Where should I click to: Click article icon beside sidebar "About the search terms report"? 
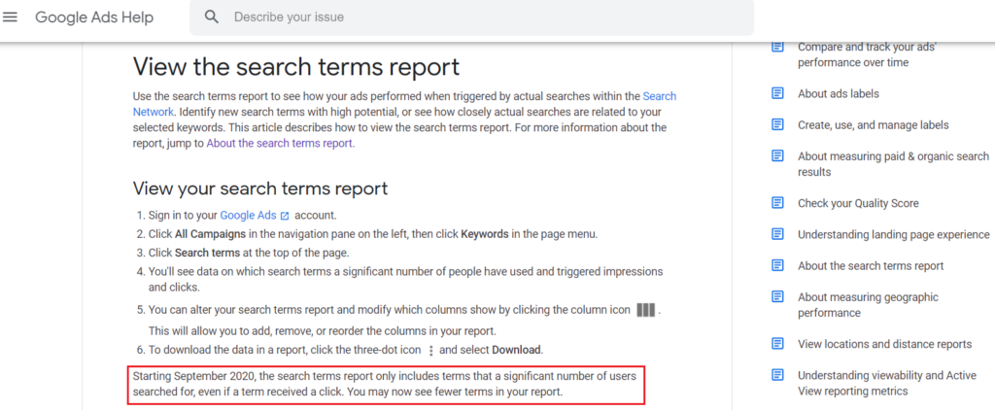(777, 264)
